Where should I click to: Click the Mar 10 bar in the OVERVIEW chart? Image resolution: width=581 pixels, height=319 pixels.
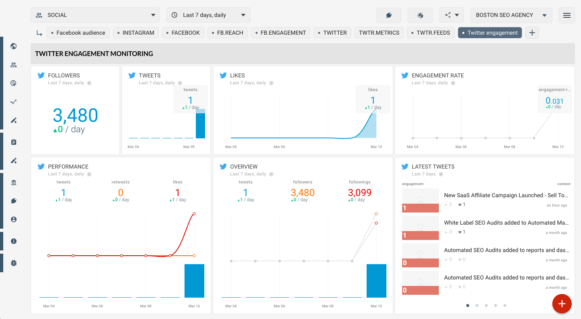coord(376,281)
